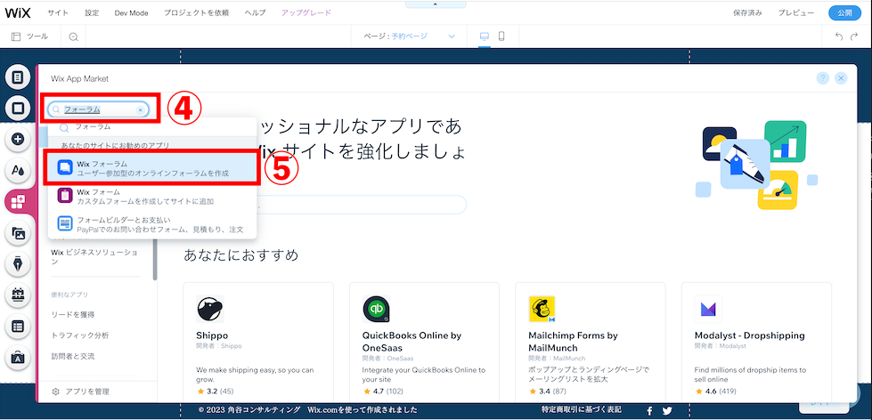Click the 保存済み button
The image size is (872, 420).
748,12
